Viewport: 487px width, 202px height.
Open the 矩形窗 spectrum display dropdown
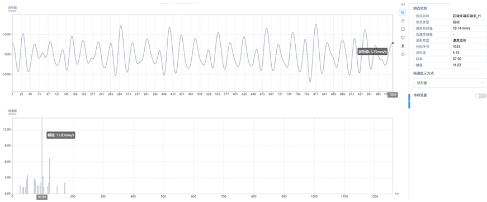[x=450, y=83]
